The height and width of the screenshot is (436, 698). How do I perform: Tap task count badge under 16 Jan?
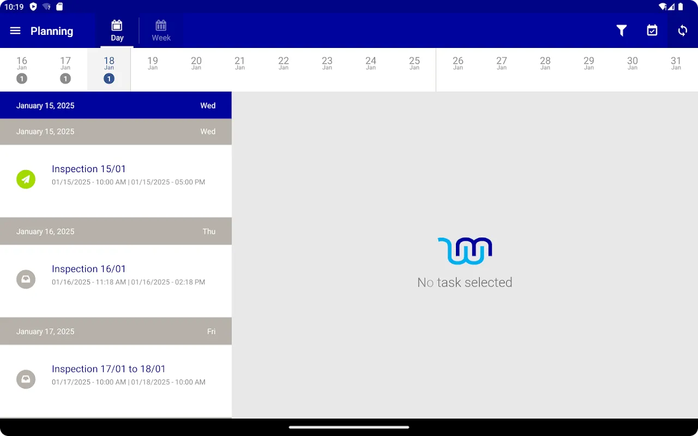(22, 79)
